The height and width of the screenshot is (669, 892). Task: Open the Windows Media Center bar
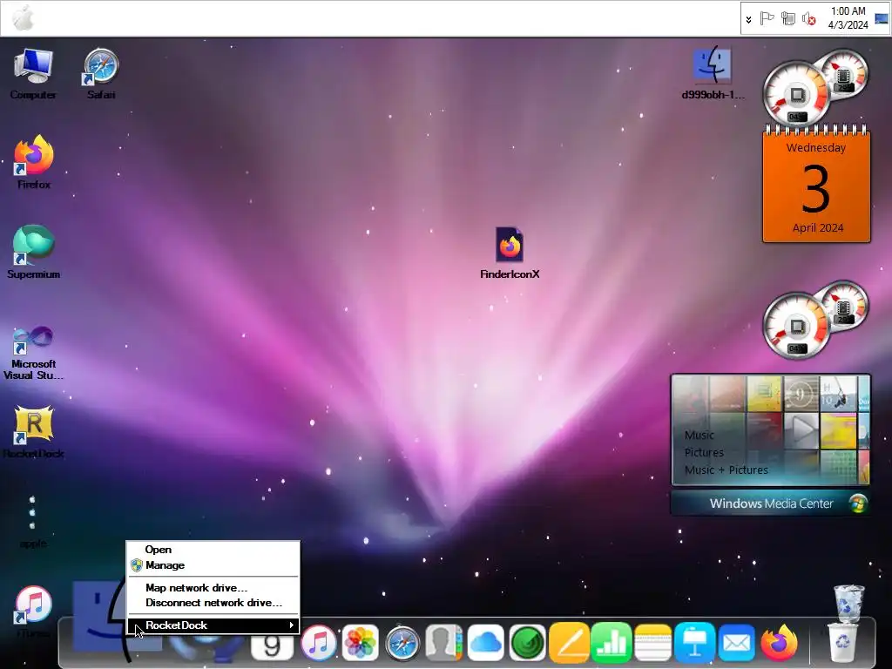(770, 503)
